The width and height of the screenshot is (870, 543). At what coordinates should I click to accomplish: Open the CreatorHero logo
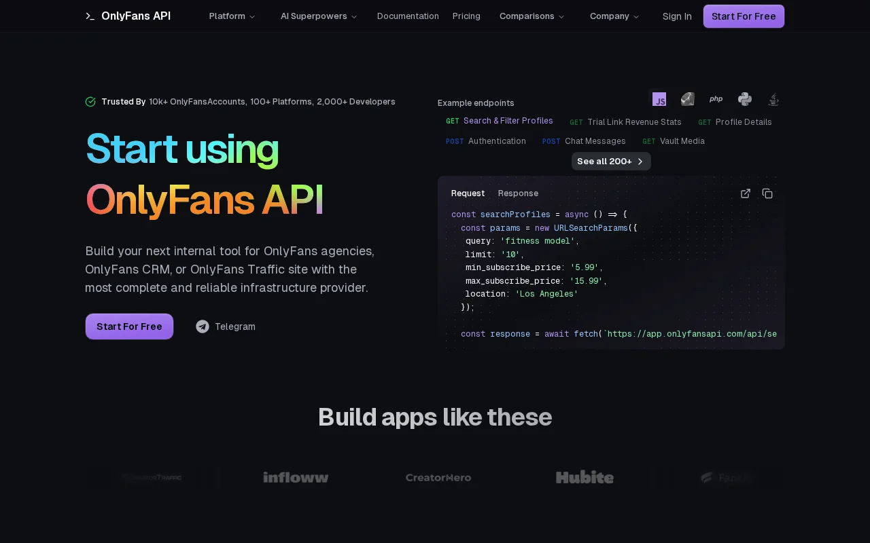438,477
